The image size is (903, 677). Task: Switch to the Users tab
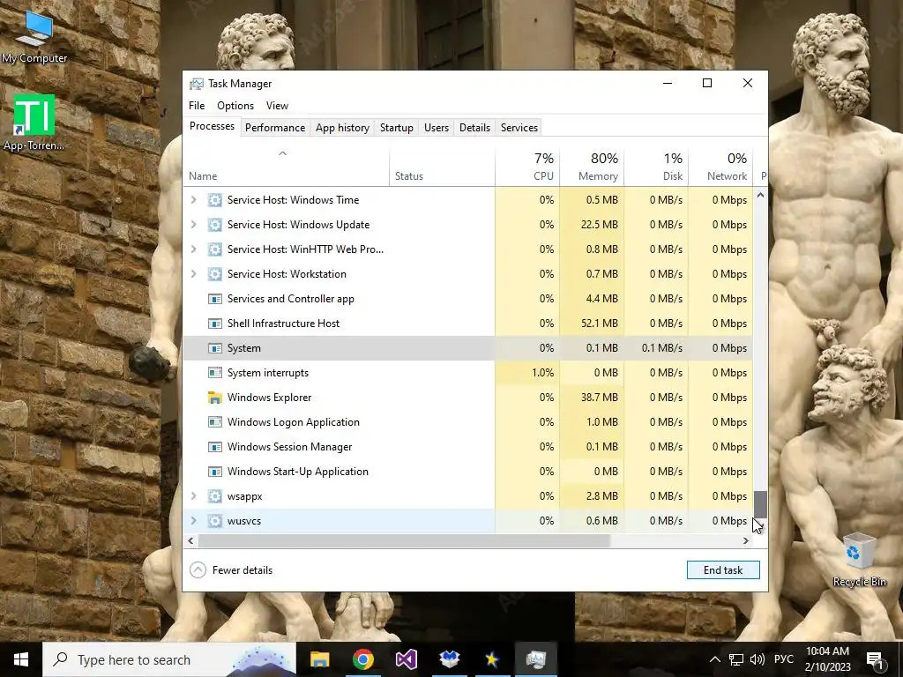pos(437,128)
